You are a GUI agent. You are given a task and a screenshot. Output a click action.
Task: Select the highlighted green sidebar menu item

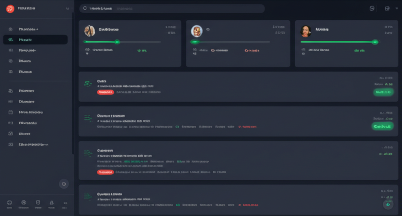point(35,40)
